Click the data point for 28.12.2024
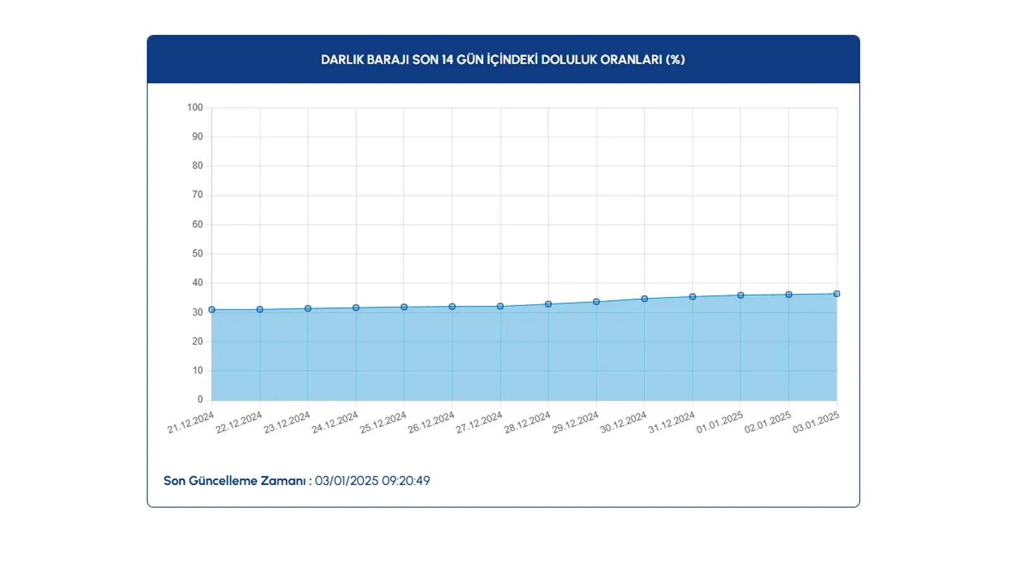1012x569 pixels. (548, 304)
